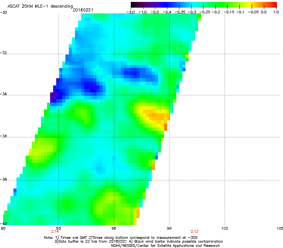Click the 102 longitude axis label
The image size is (283, 248).
[224, 229]
